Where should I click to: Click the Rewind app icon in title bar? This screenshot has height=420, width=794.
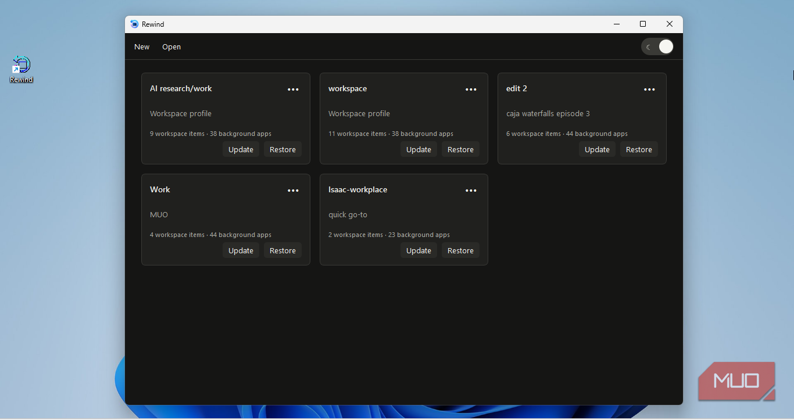point(135,24)
